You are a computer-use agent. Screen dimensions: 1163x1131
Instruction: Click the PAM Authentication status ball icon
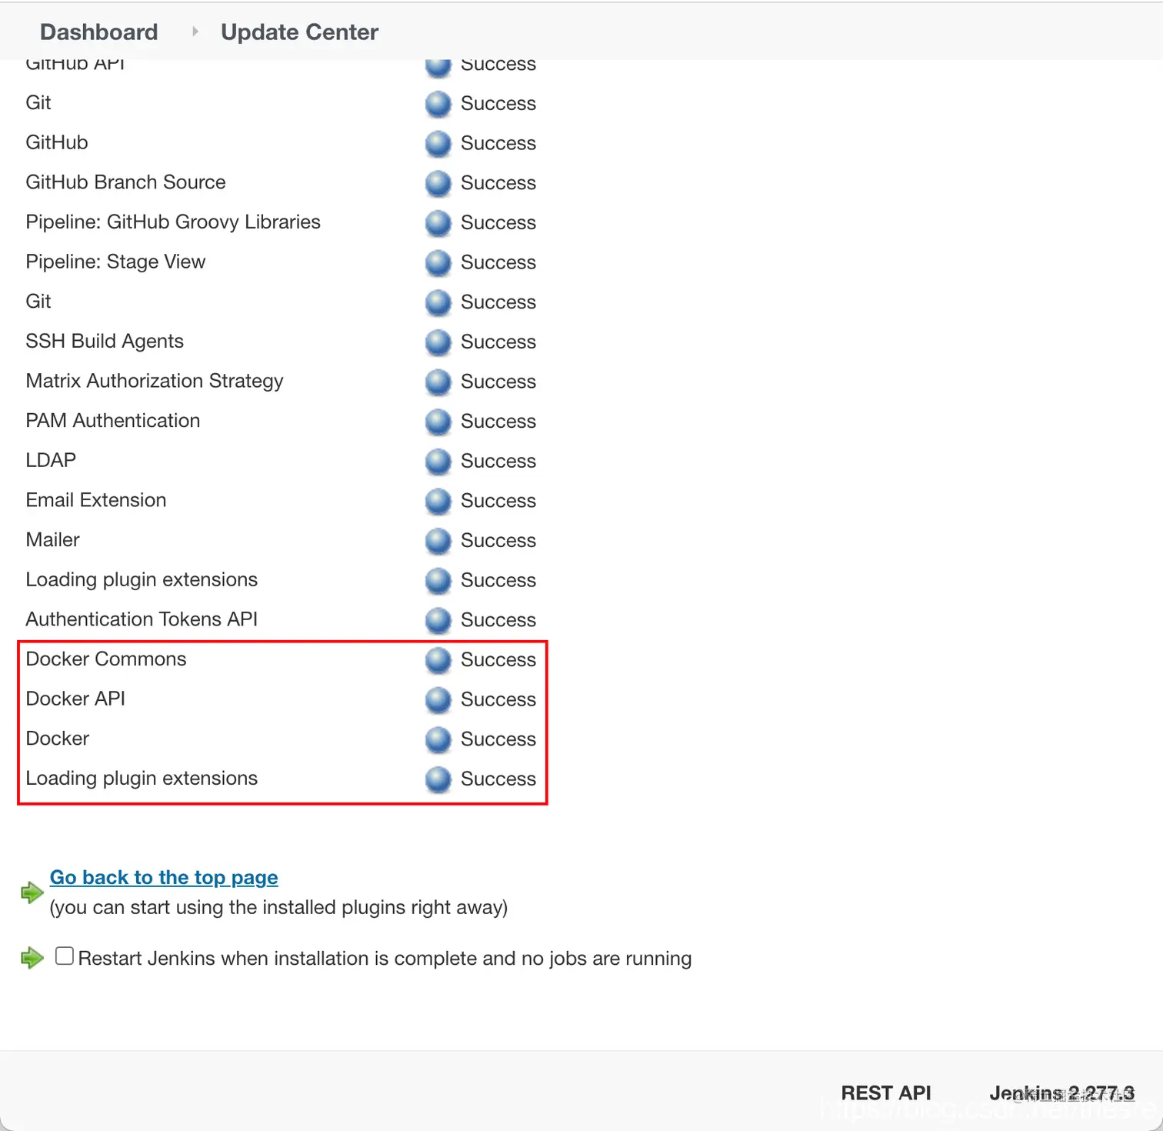pos(438,422)
